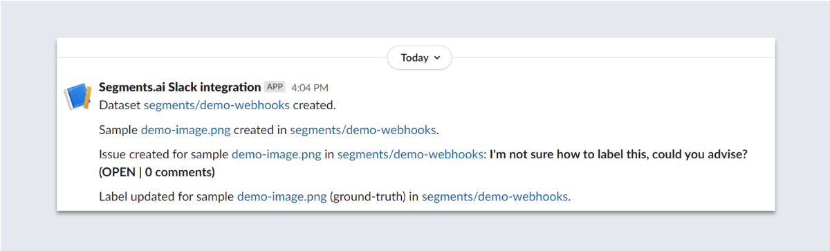
Task: Open segments/demo-webhooks link in Label updated line
Action: 495,196
